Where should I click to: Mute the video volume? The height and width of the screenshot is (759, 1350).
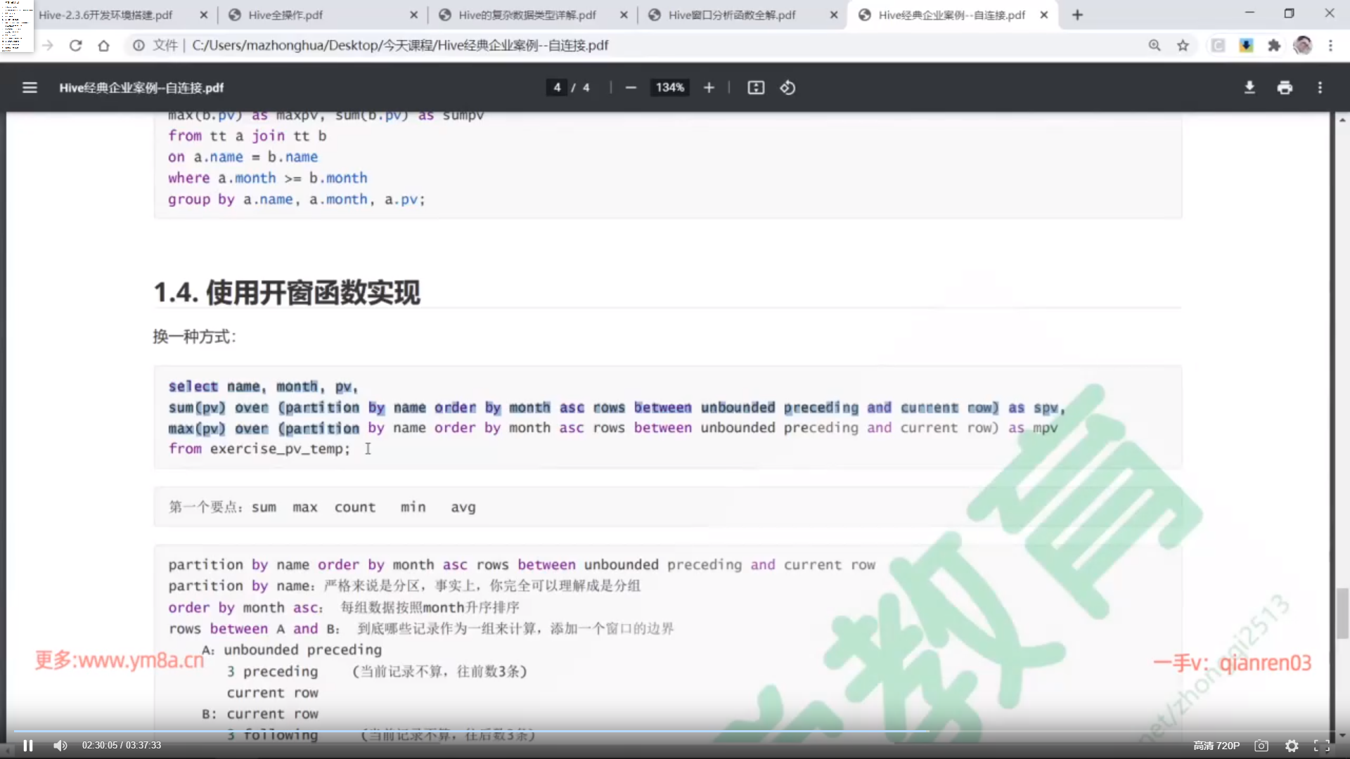[x=60, y=746]
